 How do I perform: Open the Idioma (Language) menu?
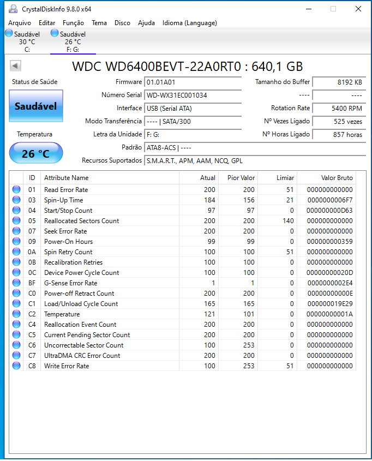click(189, 23)
